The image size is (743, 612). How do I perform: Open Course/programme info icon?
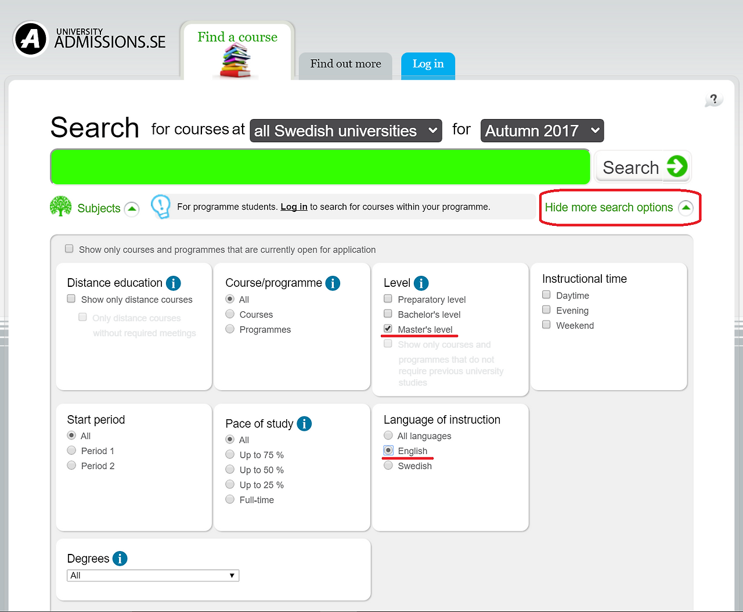click(x=333, y=283)
